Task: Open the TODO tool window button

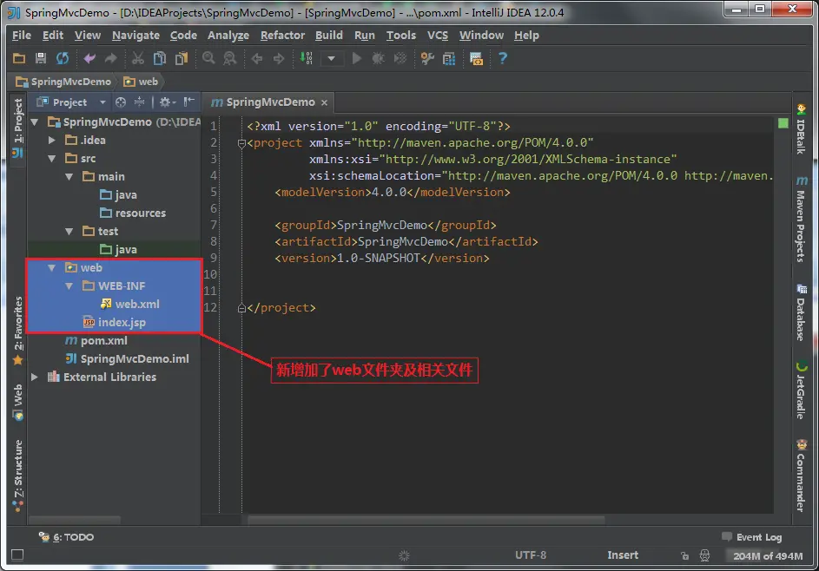Action: click(66, 537)
